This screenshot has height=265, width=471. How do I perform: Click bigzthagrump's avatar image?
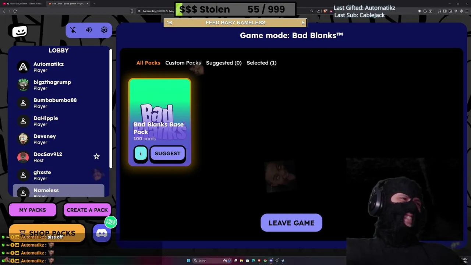[x=23, y=85]
